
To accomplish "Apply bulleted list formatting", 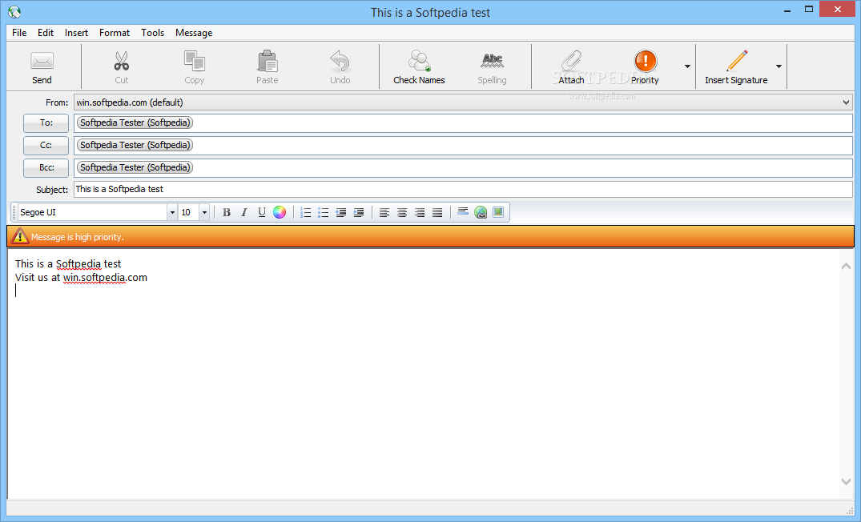I will coord(324,212).
